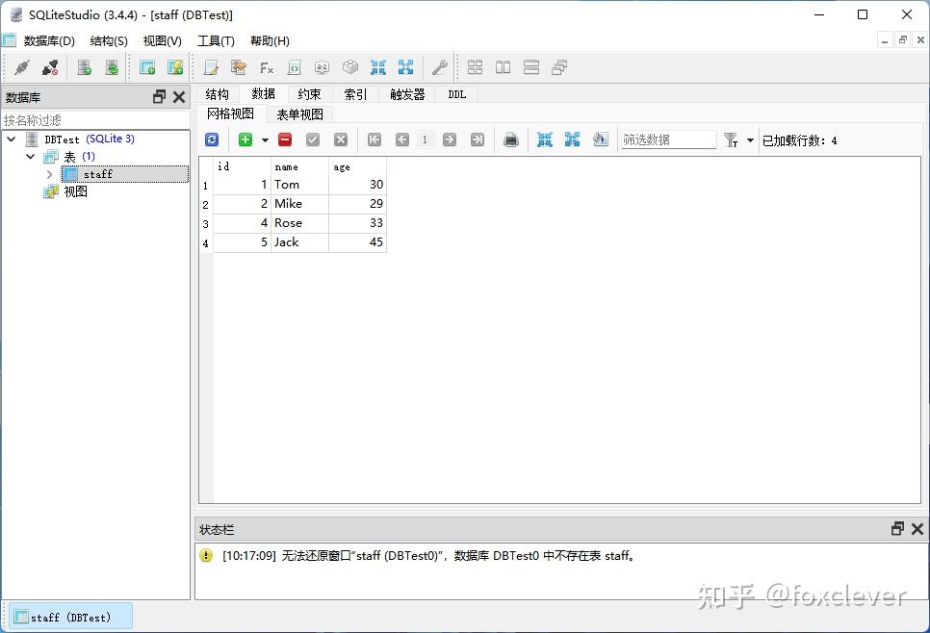Open insert-row options dropdown arrow
This screenshot has height=633, width=930.
pos(265,140)
